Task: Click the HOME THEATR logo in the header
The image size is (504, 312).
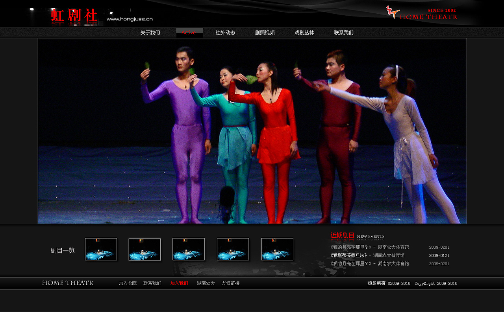Action: pyautogui.click(x=422, y=13)
